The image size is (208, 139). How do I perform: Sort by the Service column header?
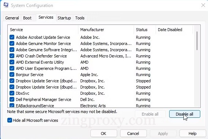[x=43, y=30]
